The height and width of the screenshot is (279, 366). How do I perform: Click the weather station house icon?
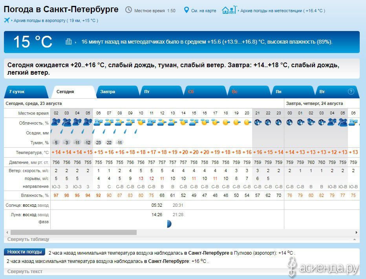pyautogui.click(x=229, y=10)
